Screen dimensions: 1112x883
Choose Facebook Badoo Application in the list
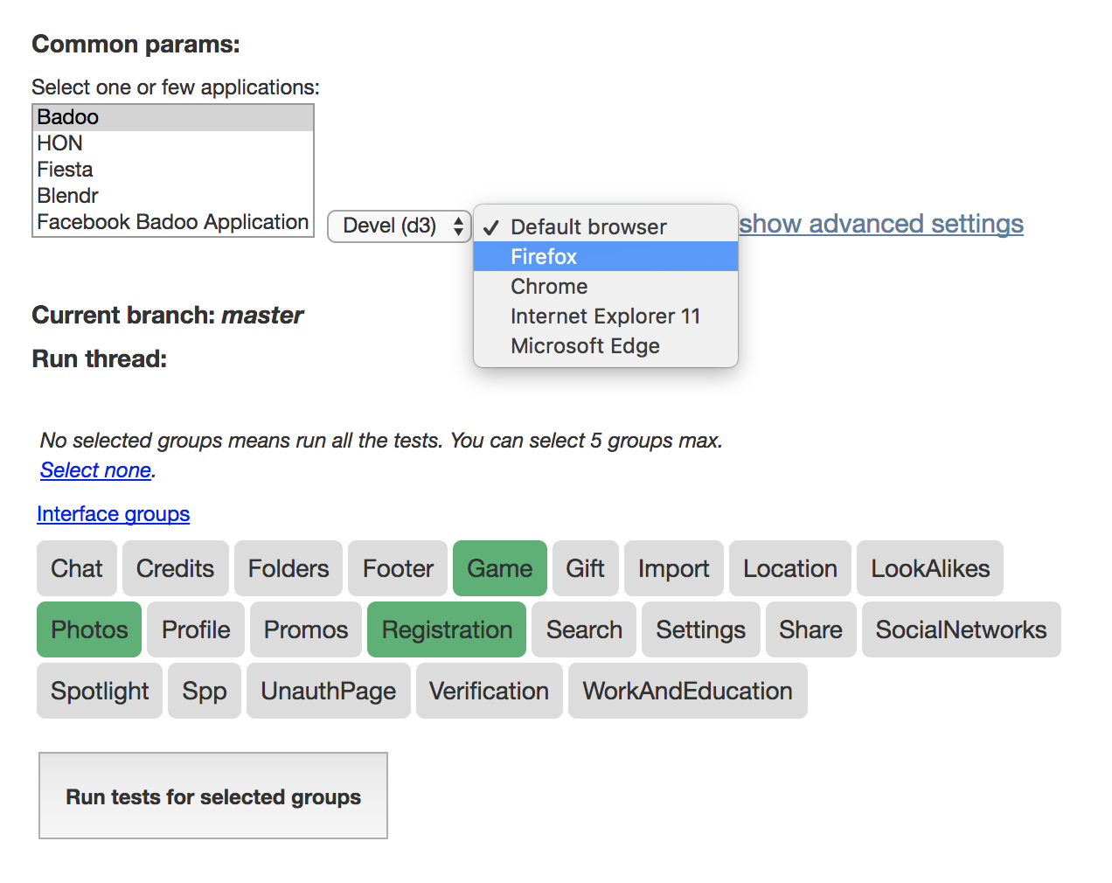pos(172,222)
